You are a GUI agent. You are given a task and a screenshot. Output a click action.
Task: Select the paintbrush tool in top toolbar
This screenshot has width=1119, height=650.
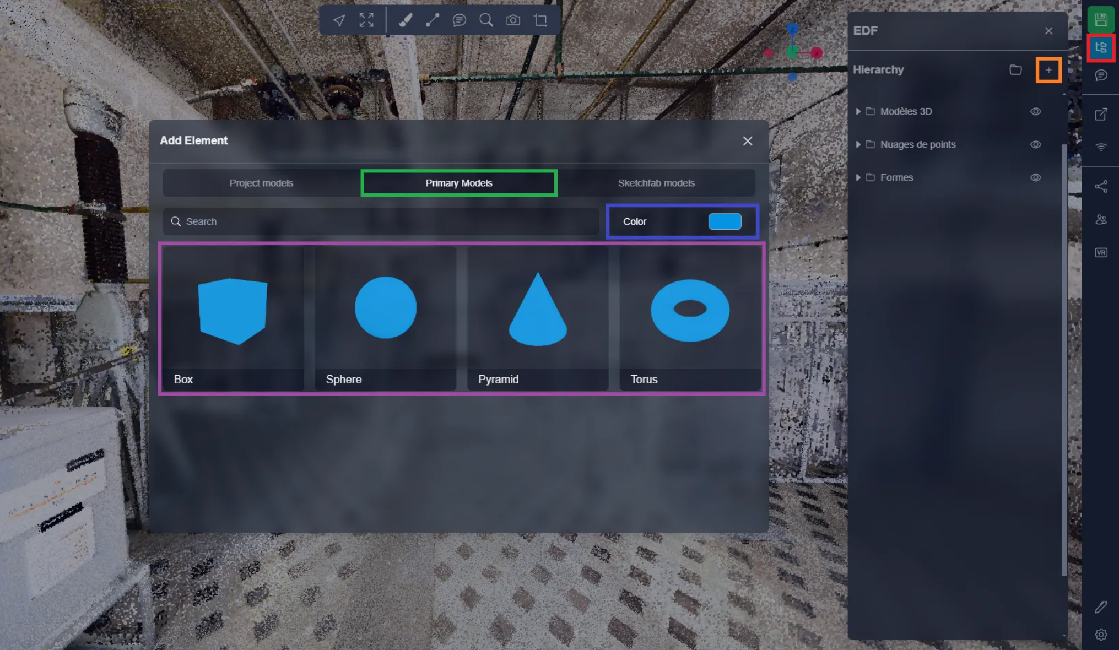406,20
